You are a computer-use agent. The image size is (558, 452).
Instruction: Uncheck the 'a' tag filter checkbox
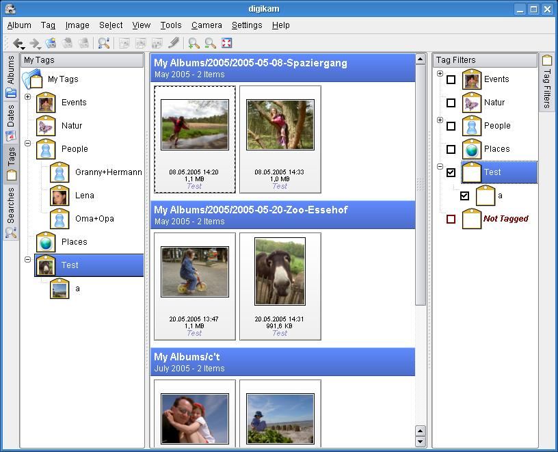pos(464,196)
